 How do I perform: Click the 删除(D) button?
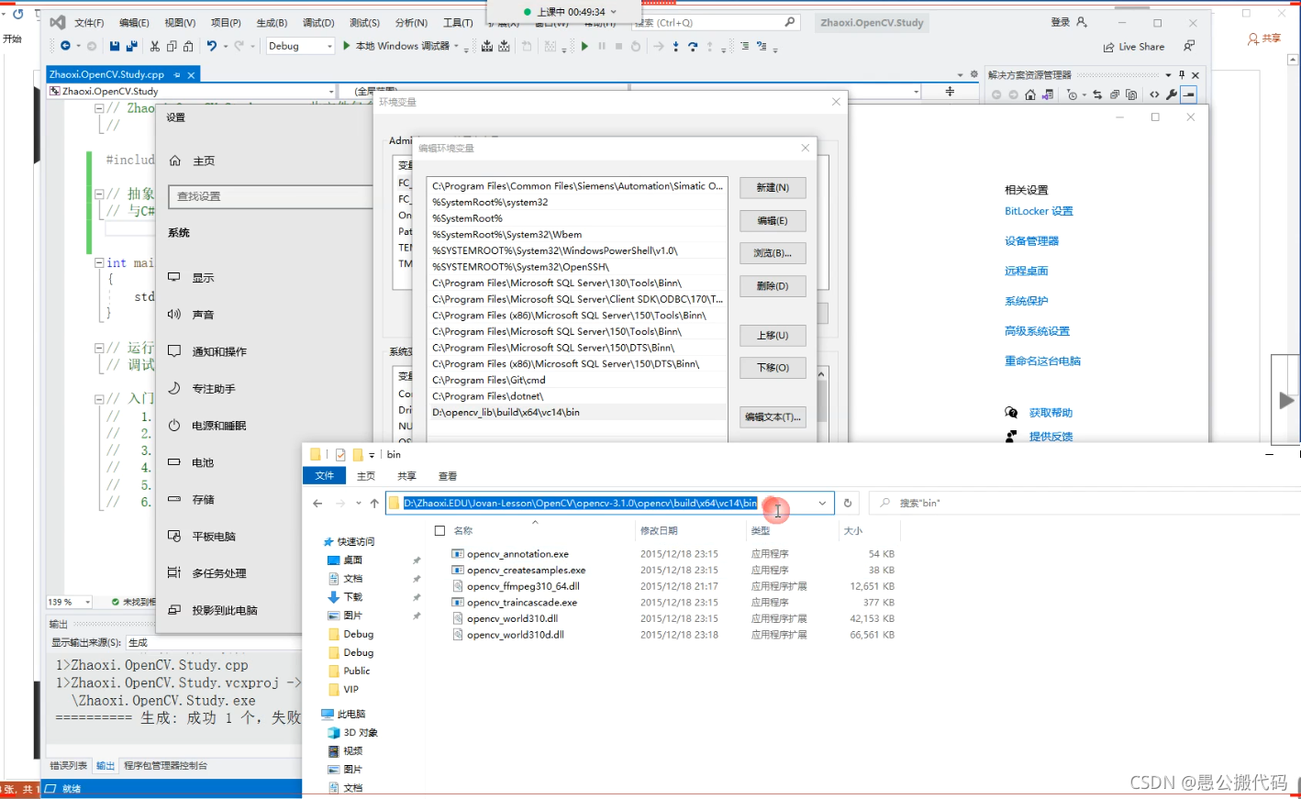(773, 286)
